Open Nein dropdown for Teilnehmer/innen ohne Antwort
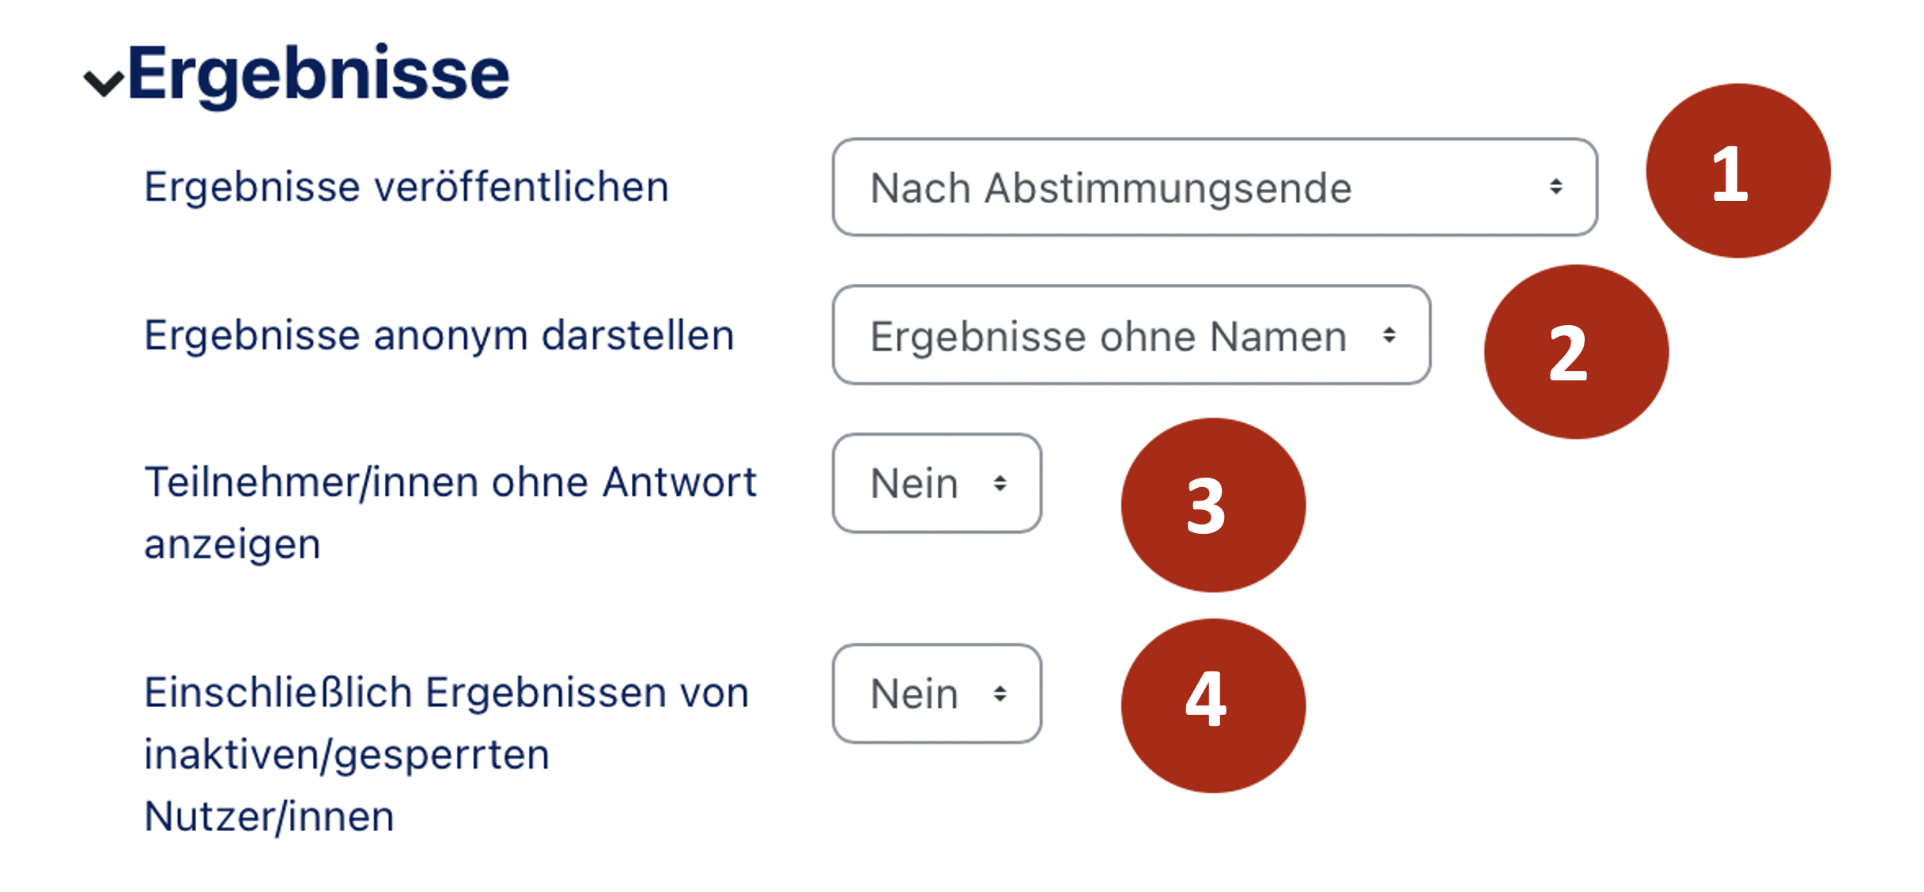 point(936,483)
